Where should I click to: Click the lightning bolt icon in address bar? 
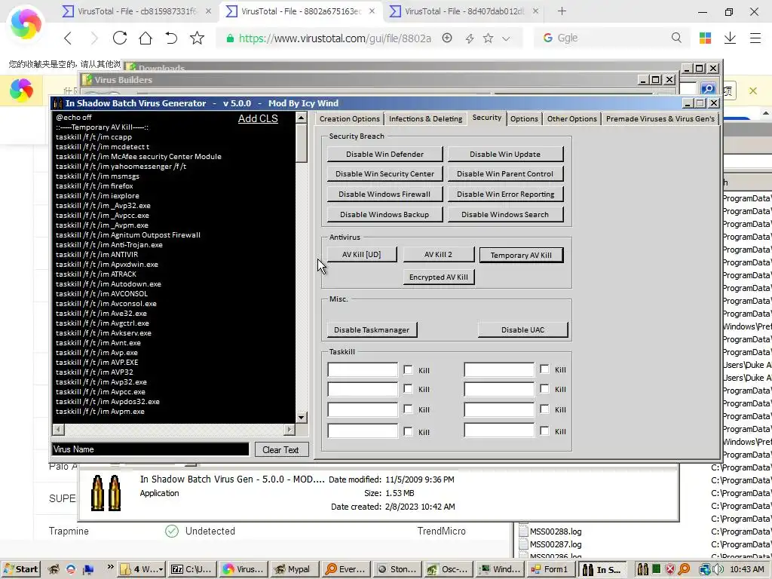(470, 38)
